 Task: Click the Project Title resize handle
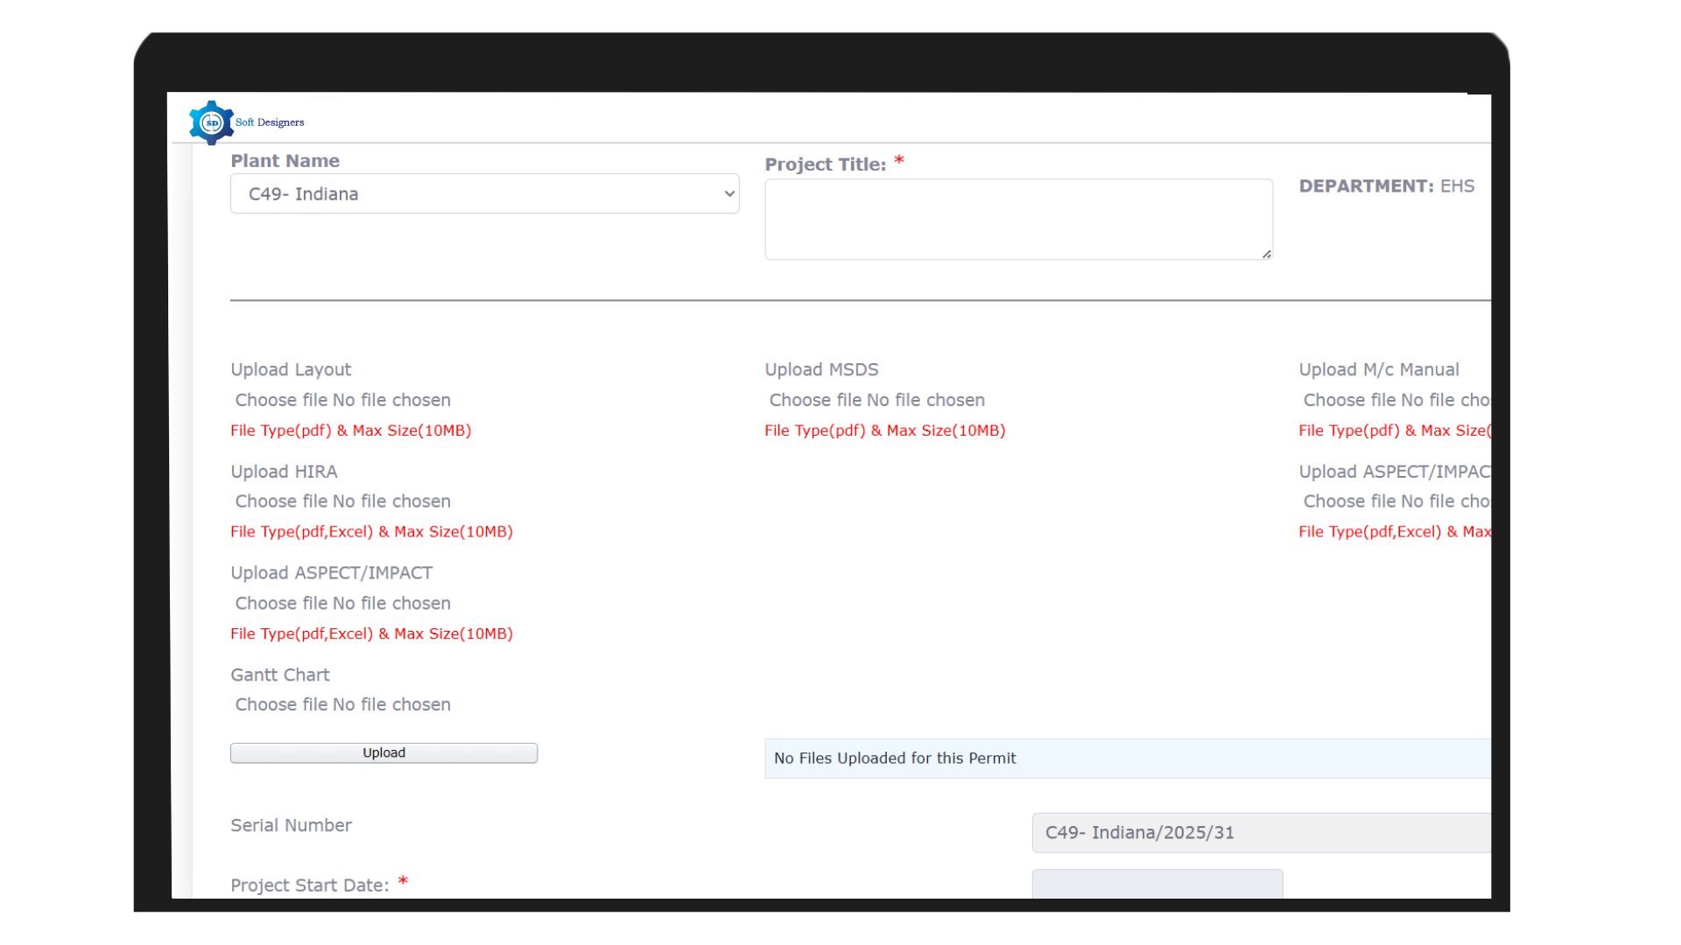click(1266, 255)
